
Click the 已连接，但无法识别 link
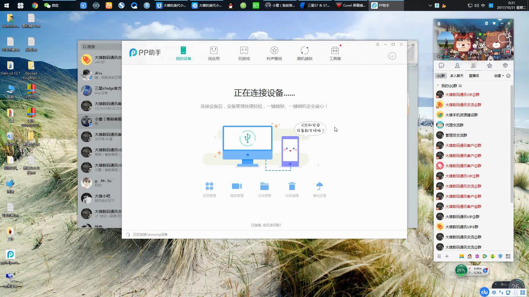[x=266, y=225]
